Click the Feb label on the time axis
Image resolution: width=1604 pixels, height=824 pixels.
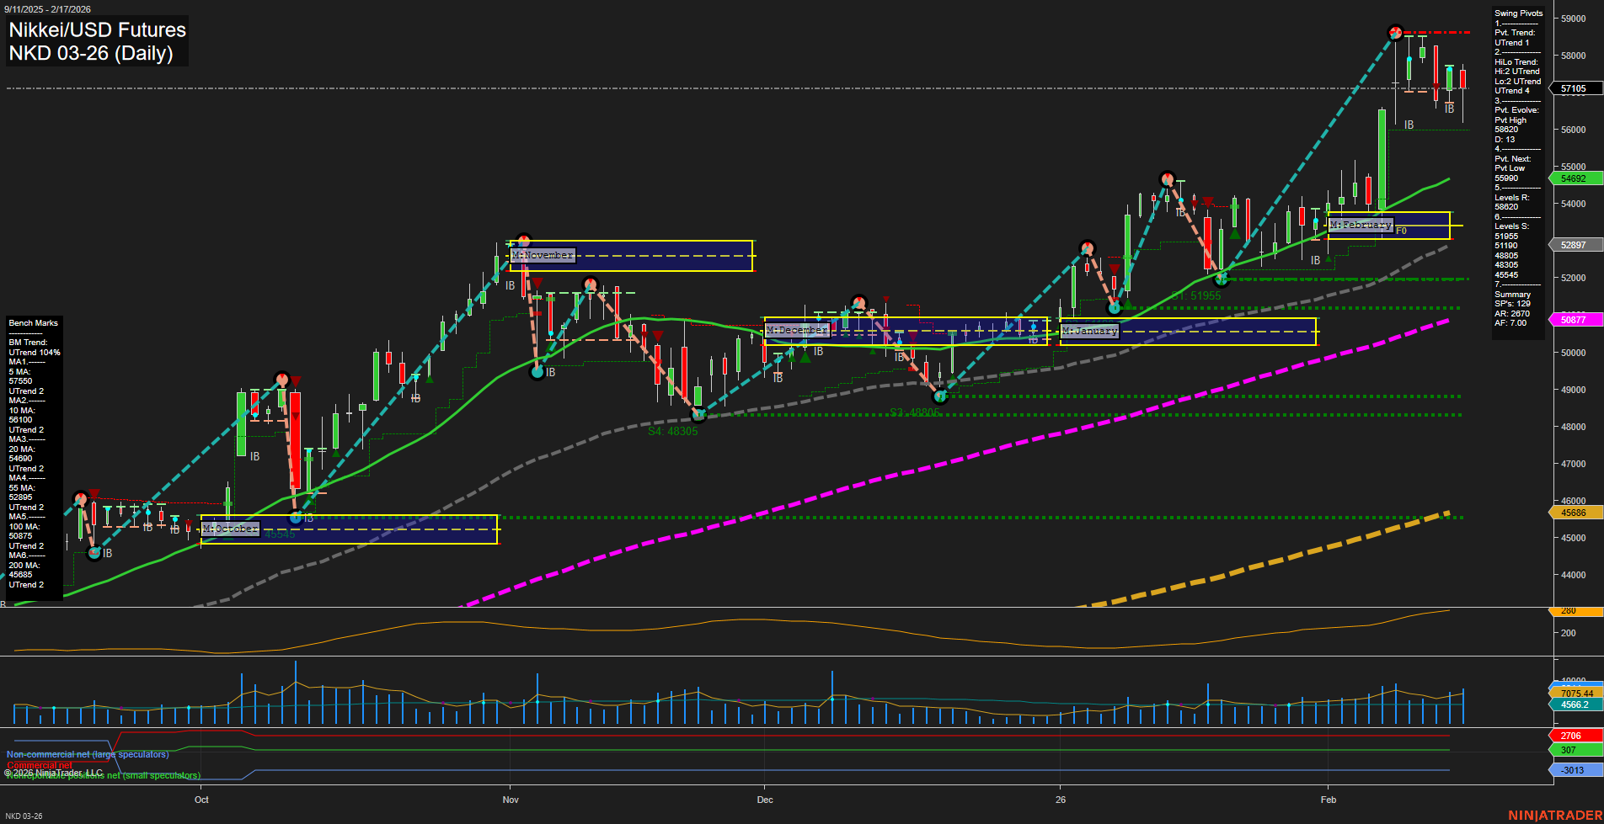point(1329,800)
